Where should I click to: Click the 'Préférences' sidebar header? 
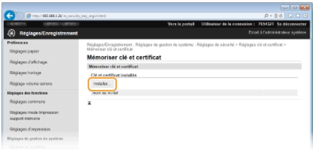(x=18, y=43)
